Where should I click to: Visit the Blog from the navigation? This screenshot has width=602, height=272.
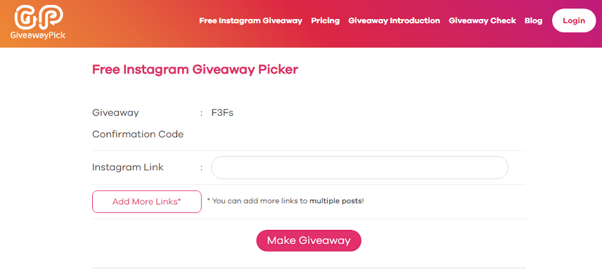pyautogui.click(x=533, y=20)
